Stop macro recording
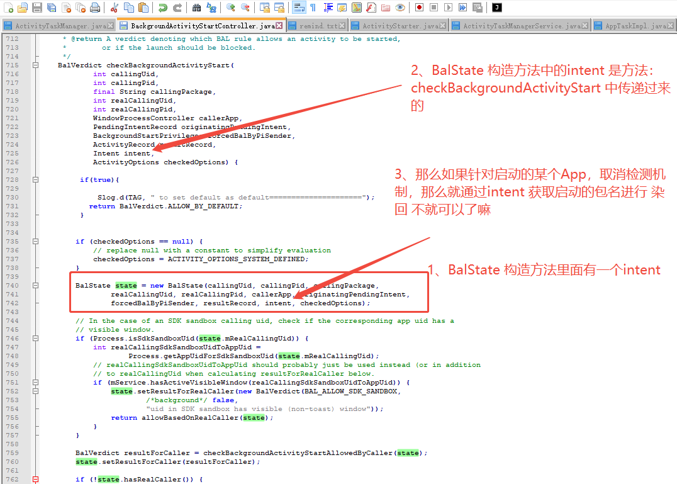677x484 pixels. click(x=434, y=8)
